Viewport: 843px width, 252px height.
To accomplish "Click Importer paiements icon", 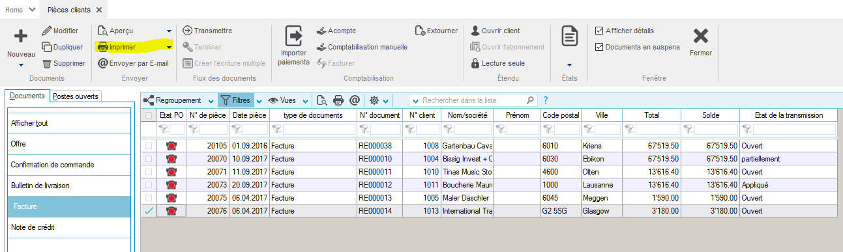I will tap(293, 36).
